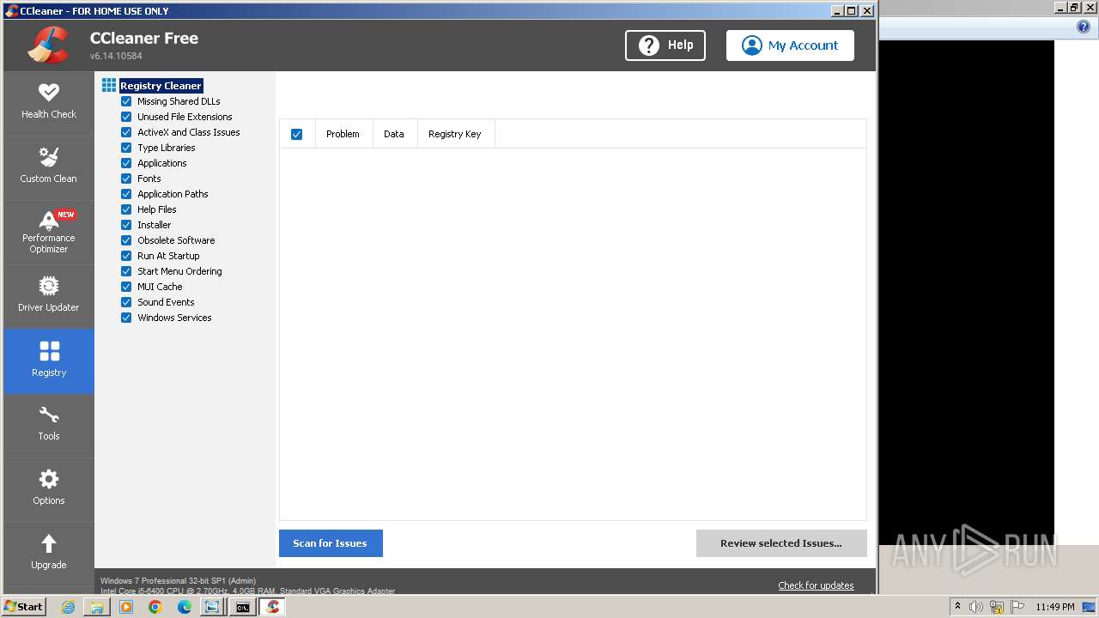Show hidden tray icons arrow

point(957,607)
